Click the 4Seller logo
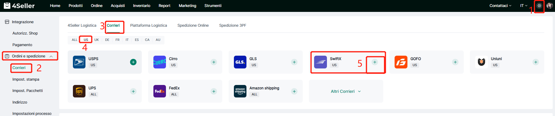The image size is (555, 116). tap(19, 6)
